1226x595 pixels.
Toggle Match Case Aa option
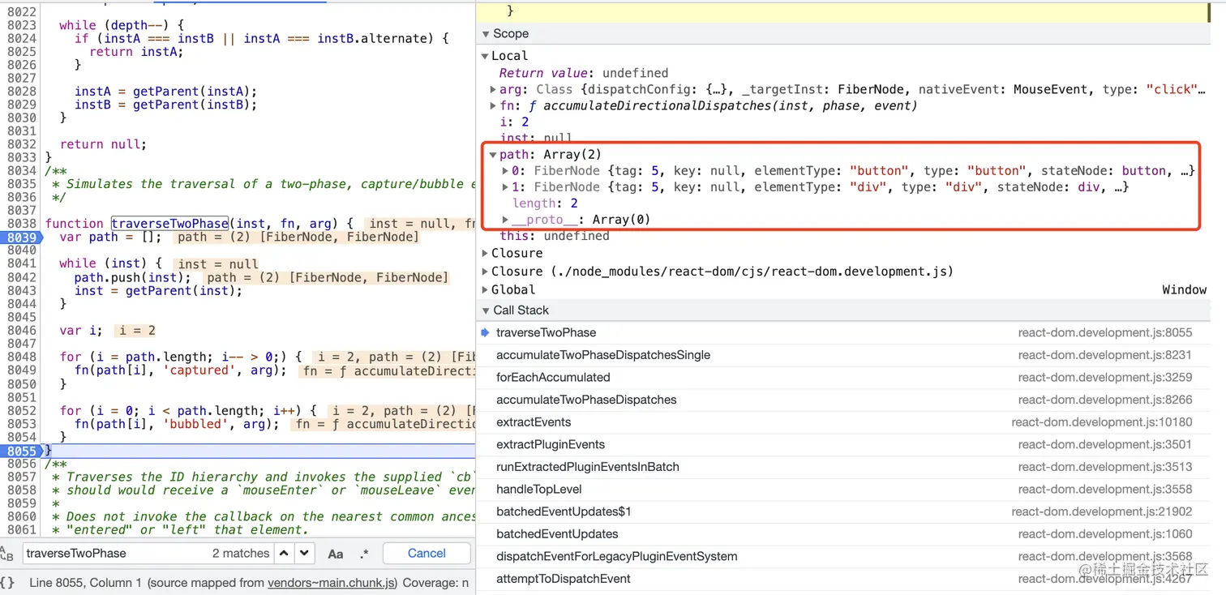335,554
